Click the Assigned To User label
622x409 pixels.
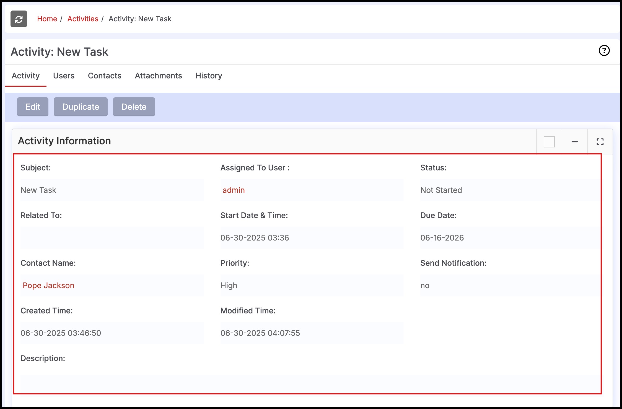point(255,168)
